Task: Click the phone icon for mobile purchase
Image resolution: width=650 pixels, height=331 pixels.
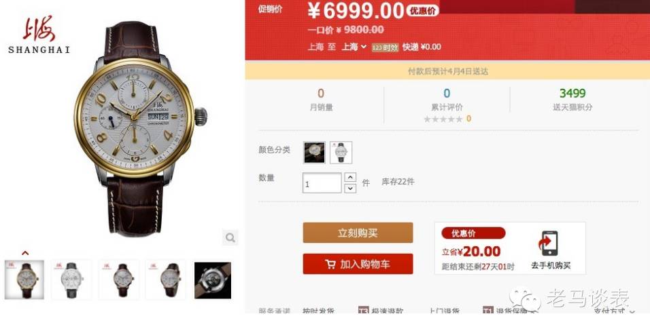Action: 548,244
